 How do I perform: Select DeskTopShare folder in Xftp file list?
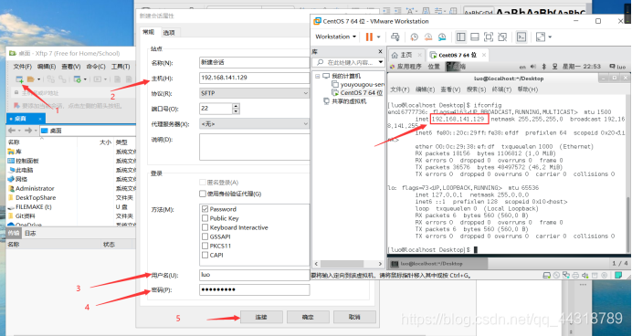(x=32, y=197)
